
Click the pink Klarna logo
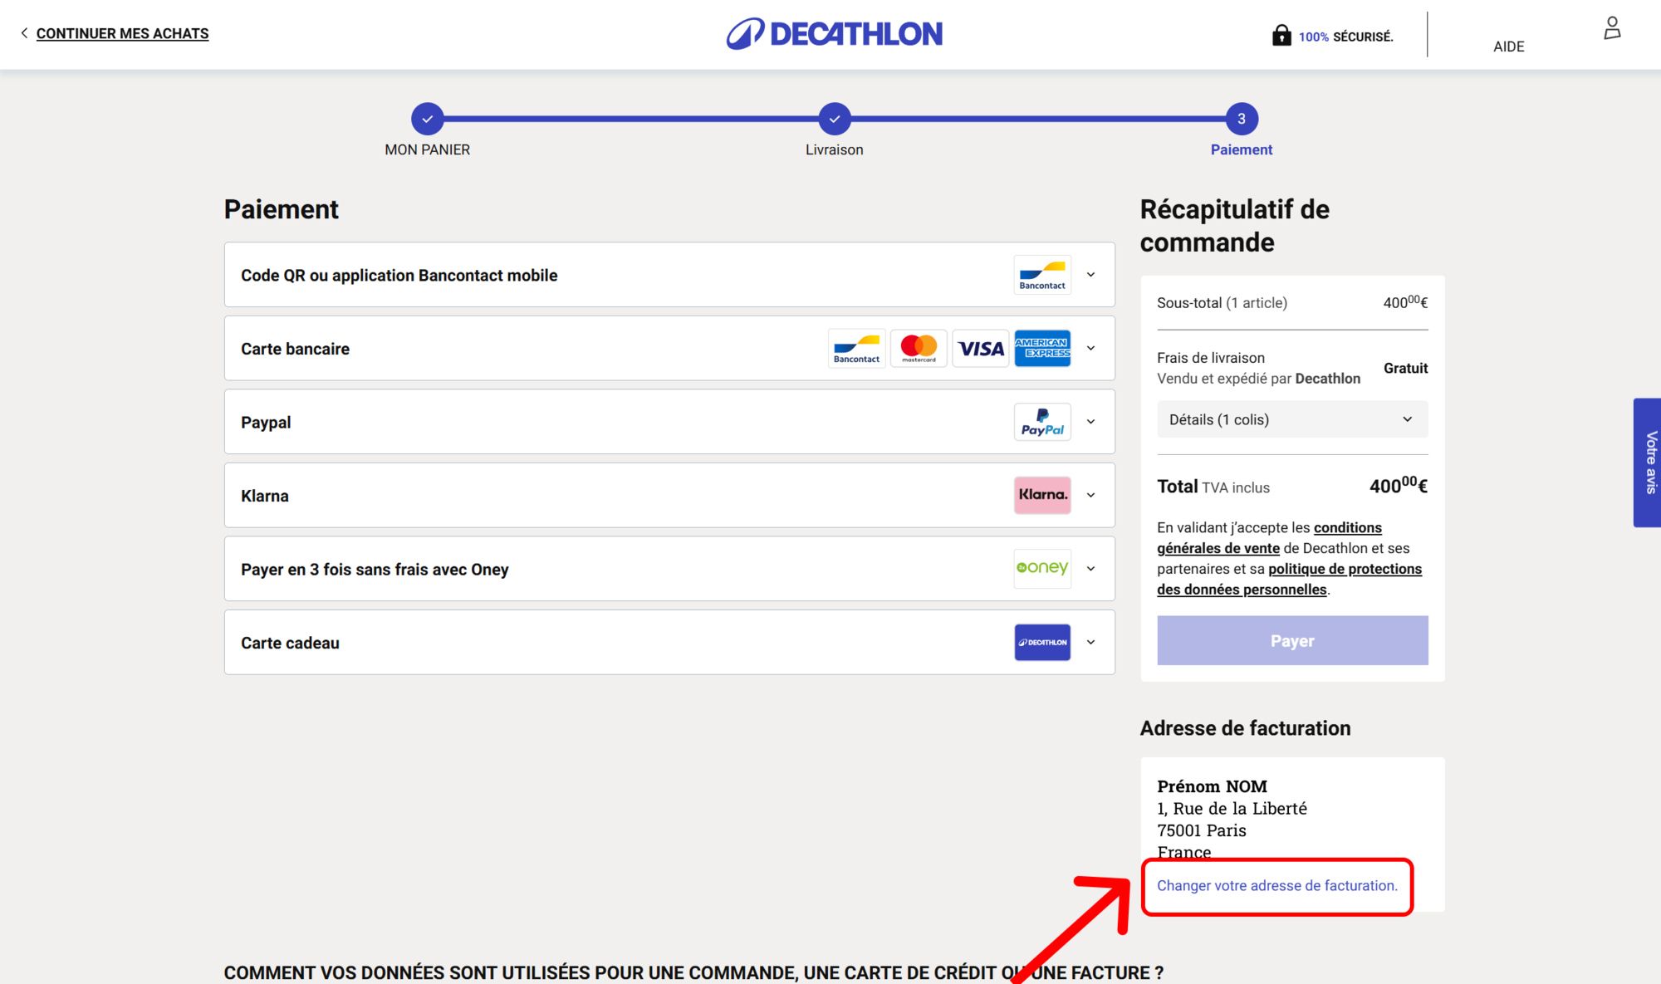coord(1042,495)
